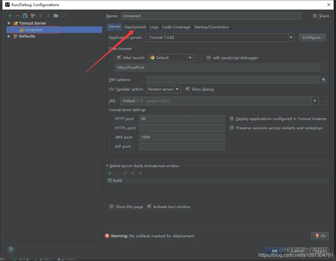Move before-launch task up
Viewport: 336px width, 261px height.
[x=133, y=173]
